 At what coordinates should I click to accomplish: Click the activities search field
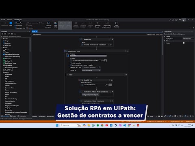coord(15,36)
